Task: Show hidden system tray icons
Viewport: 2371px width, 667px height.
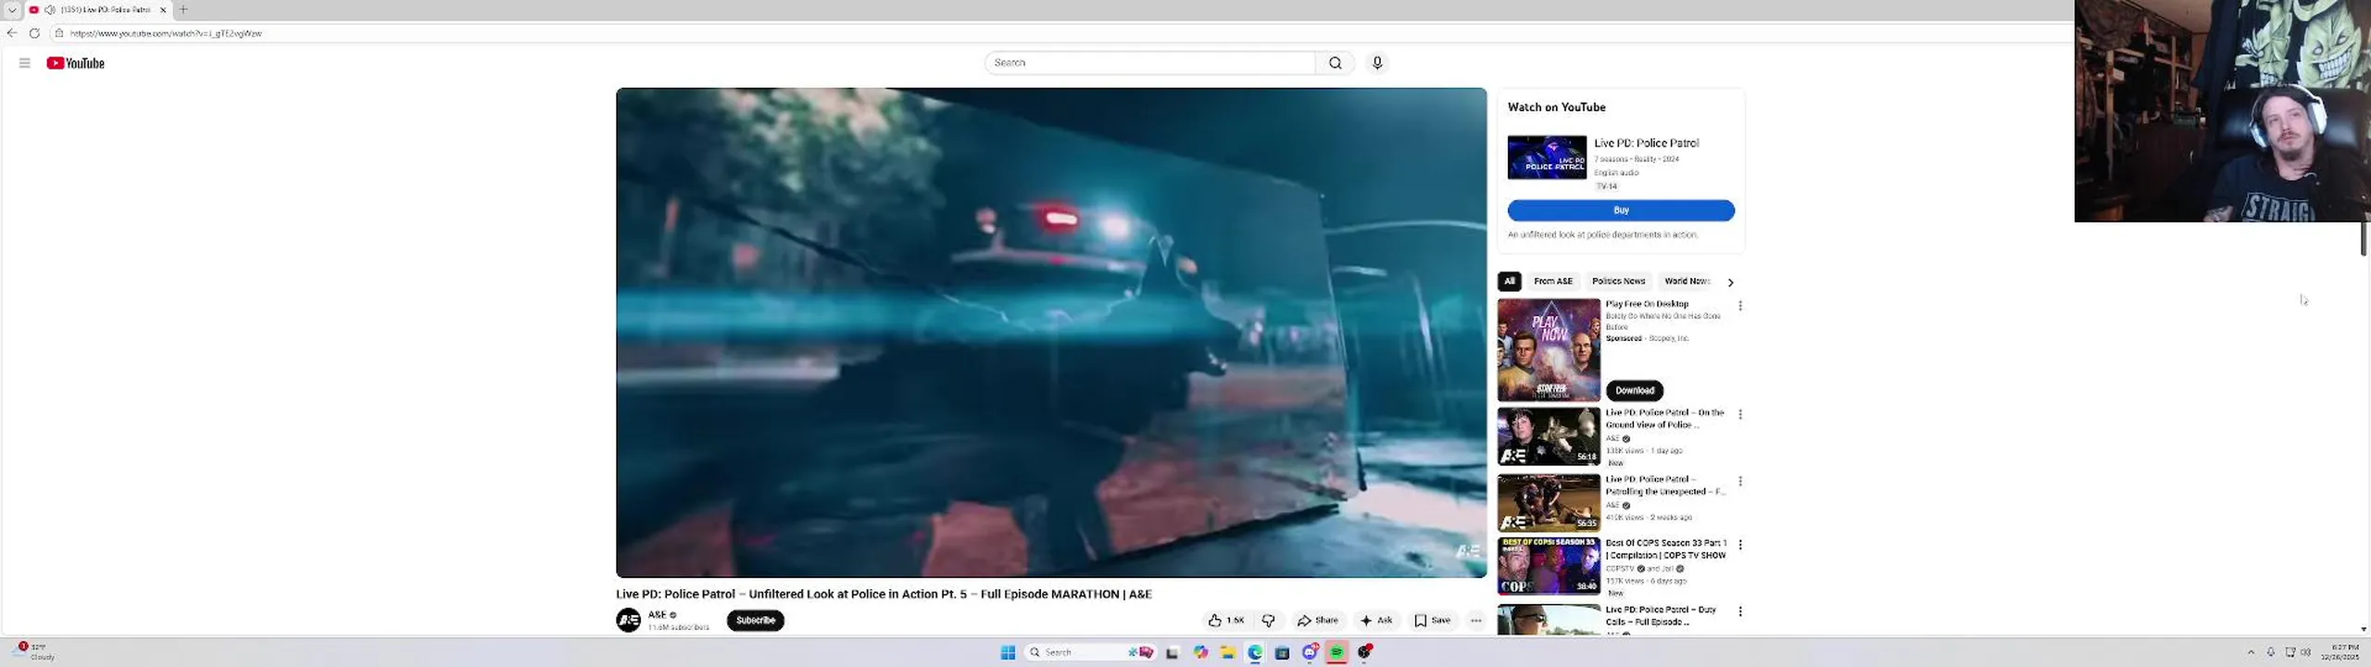Action: pos(2251,652)
